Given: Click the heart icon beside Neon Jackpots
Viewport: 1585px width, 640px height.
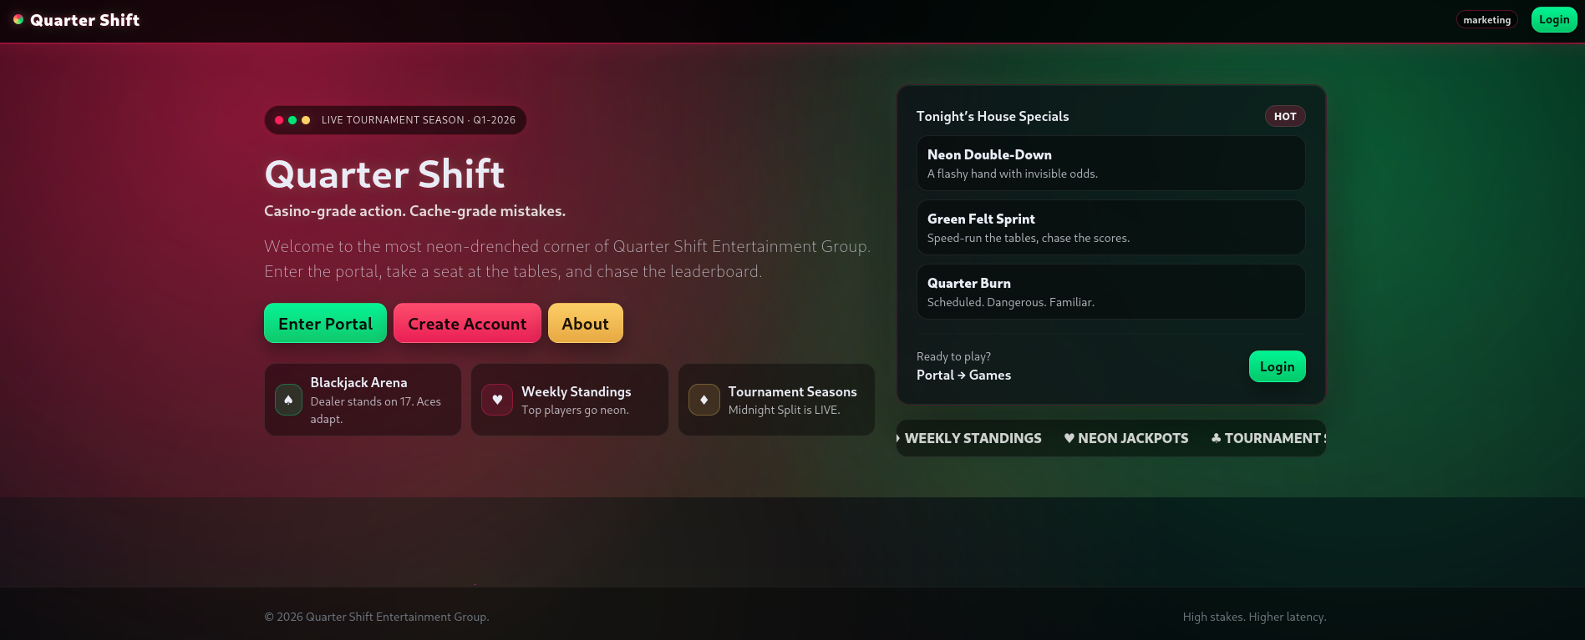Looking at the screenshot, I should point(1069,438).
